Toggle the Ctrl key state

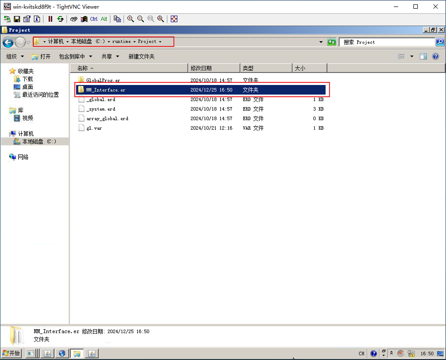click(94, 19)
